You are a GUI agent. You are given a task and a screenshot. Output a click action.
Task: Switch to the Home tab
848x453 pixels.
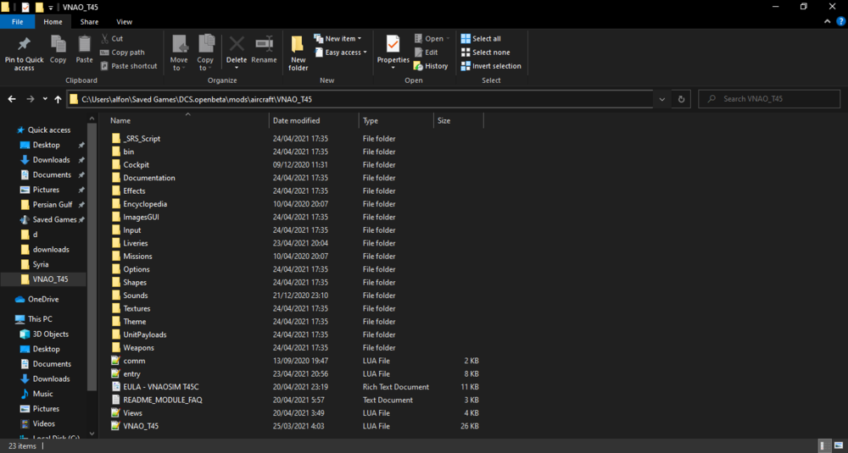tap(53, 22)
